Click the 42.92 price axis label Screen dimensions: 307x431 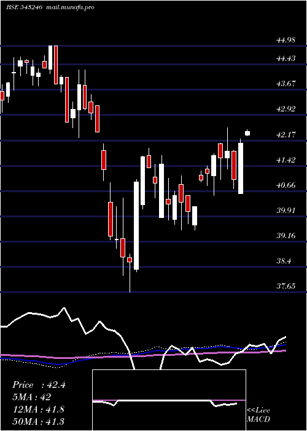(286, 109)
